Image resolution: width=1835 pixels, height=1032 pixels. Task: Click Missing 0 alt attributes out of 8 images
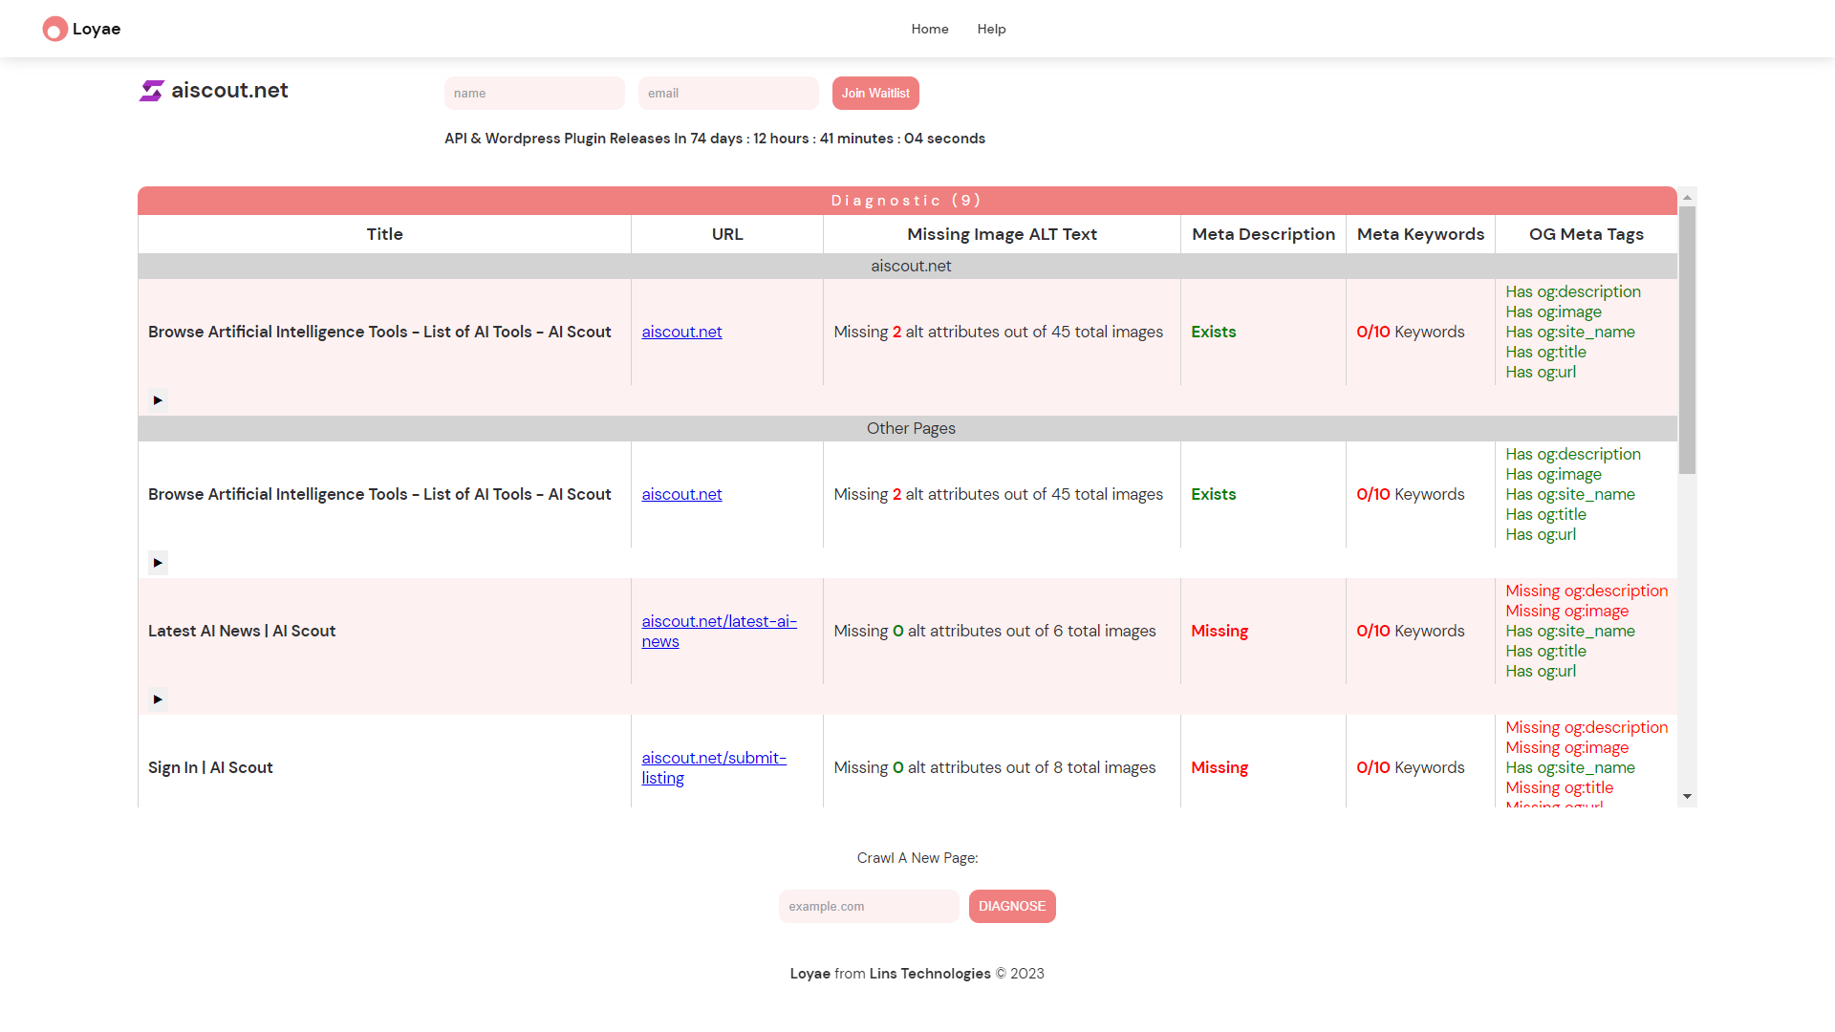pos(995,767)
